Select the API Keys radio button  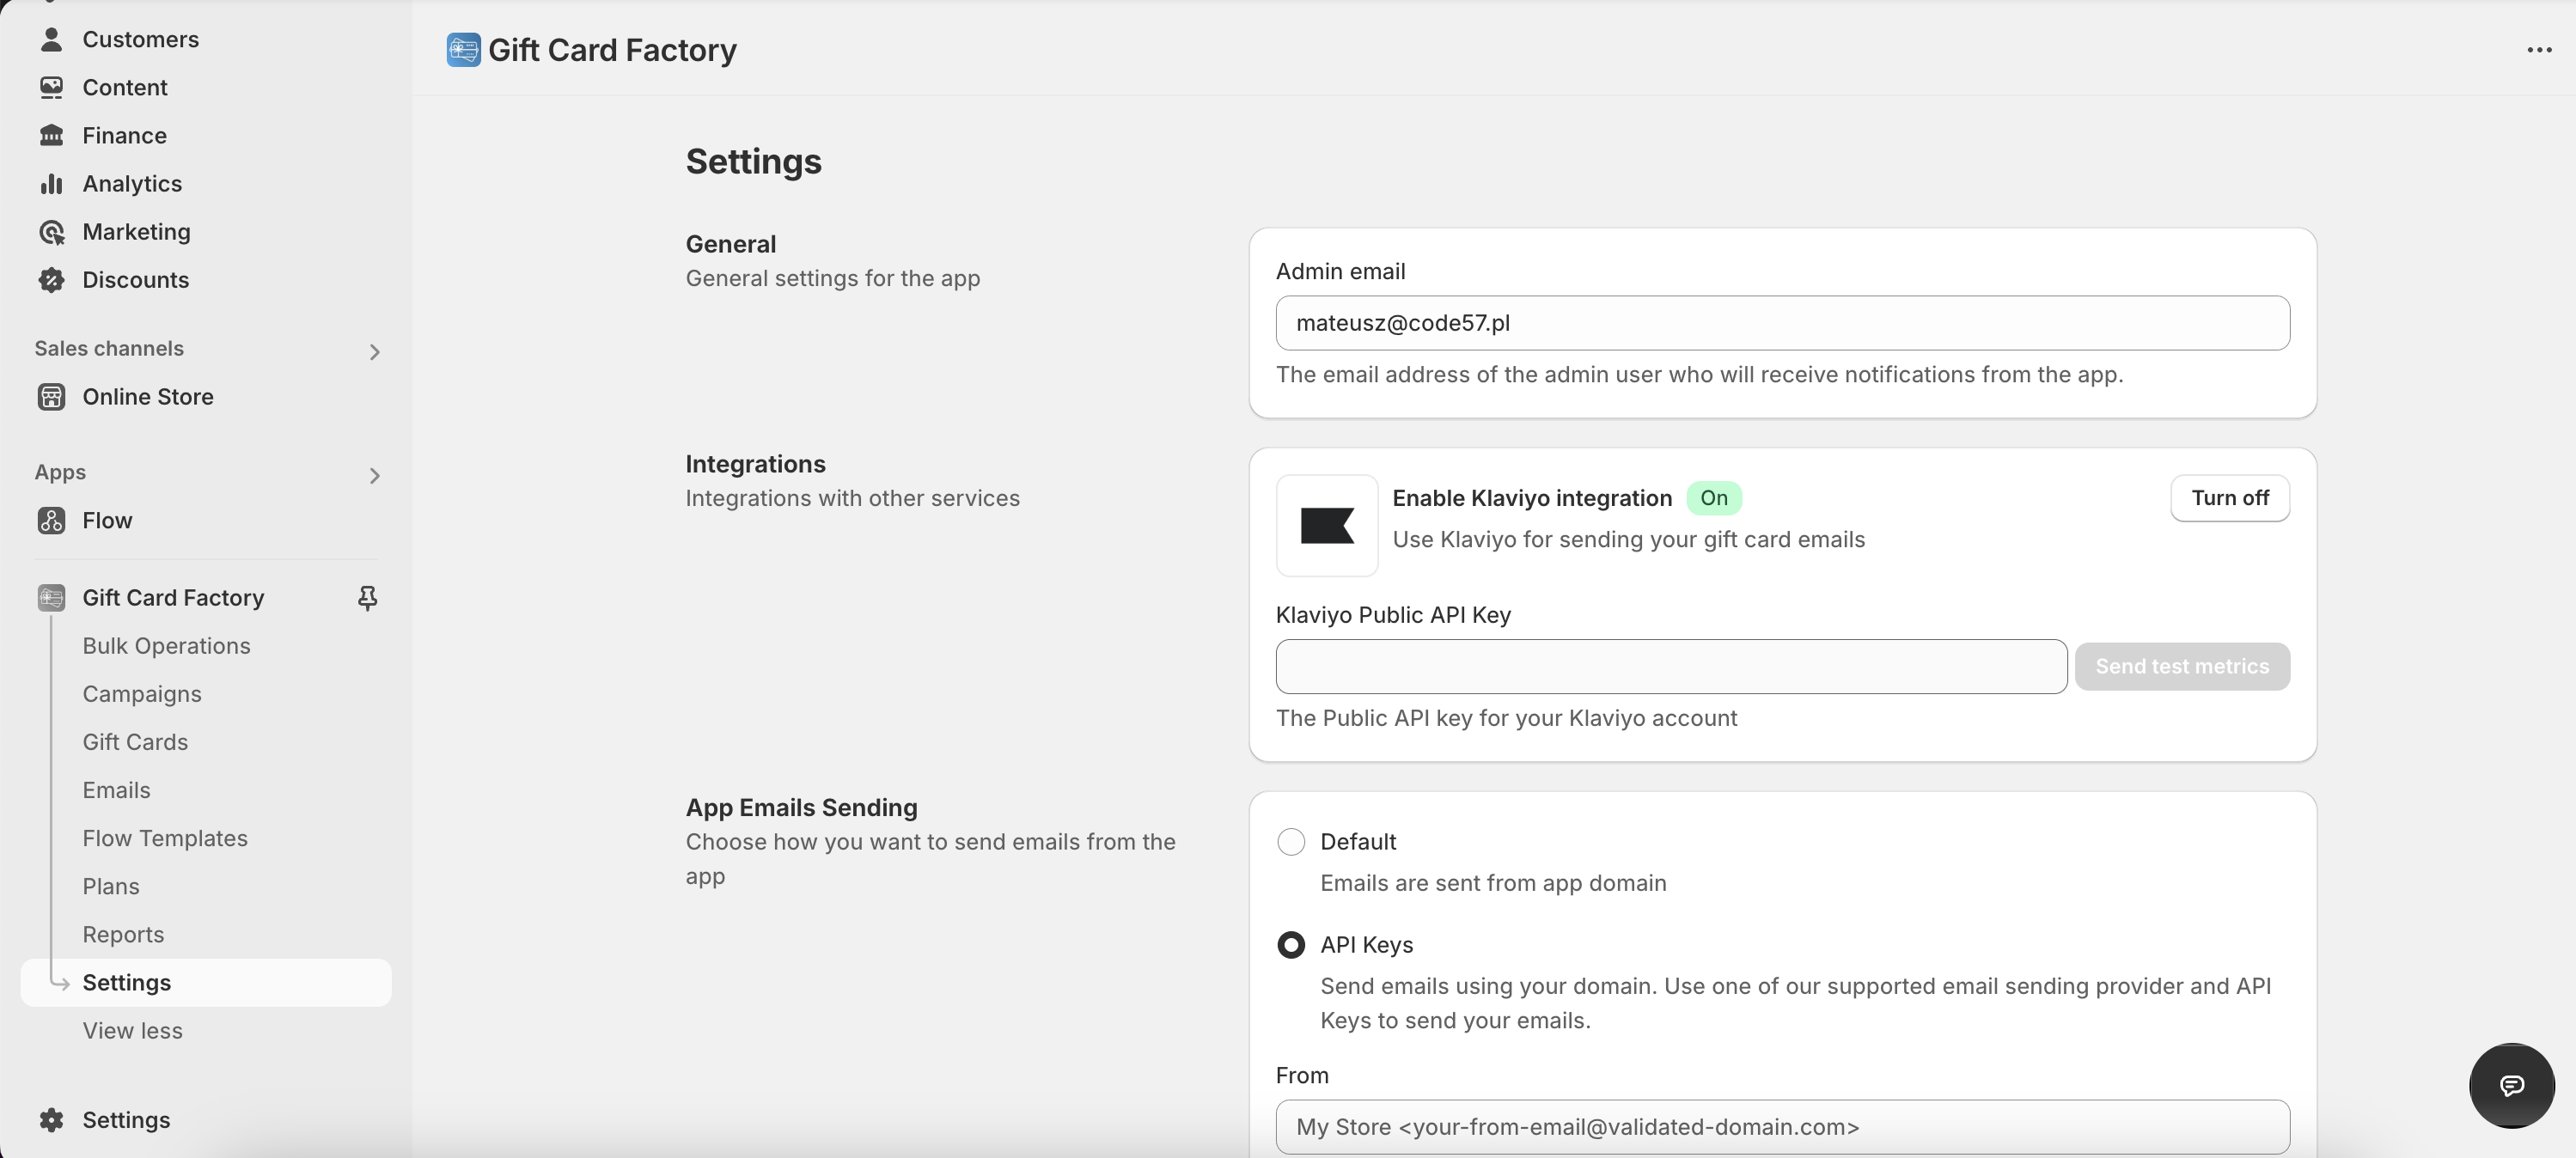pos(1291,945)
